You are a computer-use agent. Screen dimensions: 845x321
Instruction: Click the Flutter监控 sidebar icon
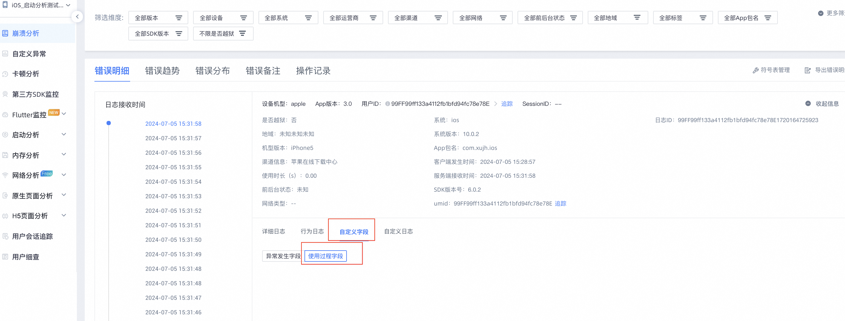5,114
